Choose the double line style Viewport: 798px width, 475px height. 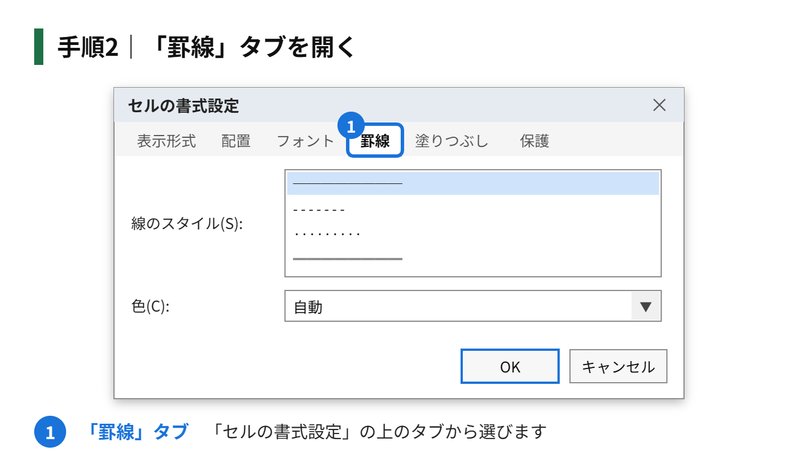pos(473,258)
